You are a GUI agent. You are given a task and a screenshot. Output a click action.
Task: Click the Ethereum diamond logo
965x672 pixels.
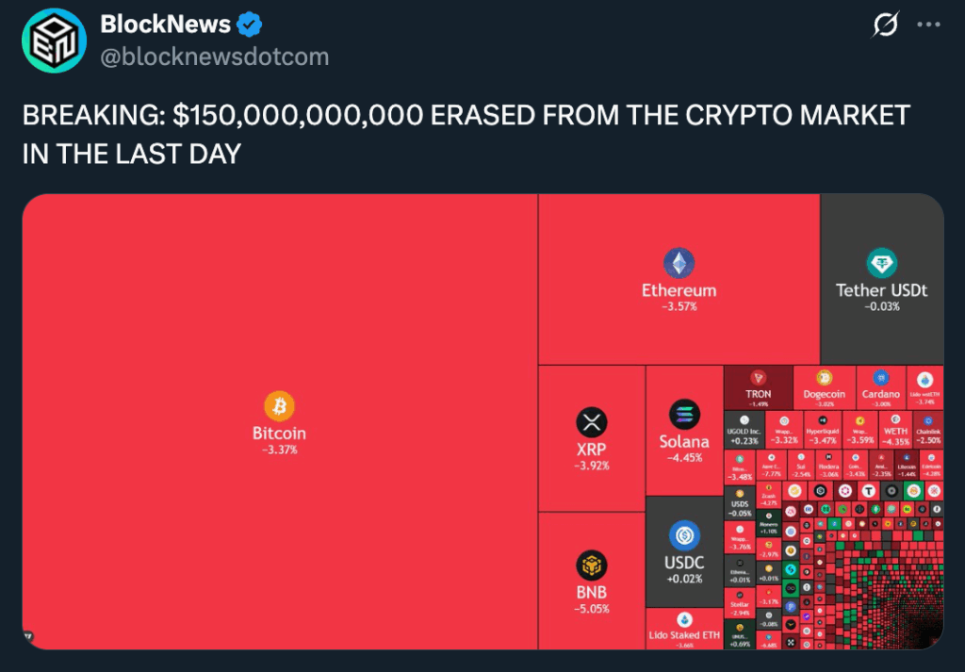pos(679,263)
